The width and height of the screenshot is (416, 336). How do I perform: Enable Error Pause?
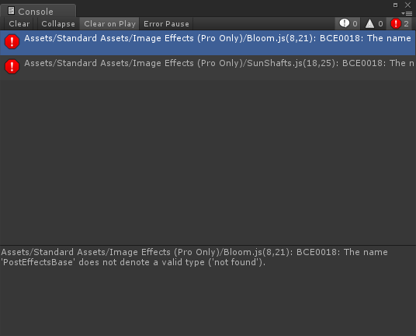(x=166, y=23)
